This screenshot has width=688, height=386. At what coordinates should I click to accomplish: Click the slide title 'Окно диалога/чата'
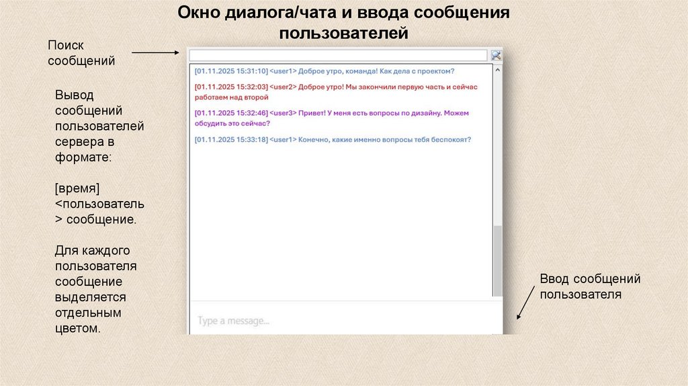pyautogui.click(x=343, y=22)
